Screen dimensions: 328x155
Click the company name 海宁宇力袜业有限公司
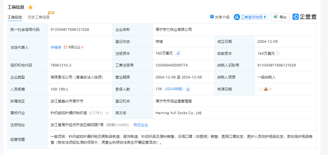[x=174, y=30]
